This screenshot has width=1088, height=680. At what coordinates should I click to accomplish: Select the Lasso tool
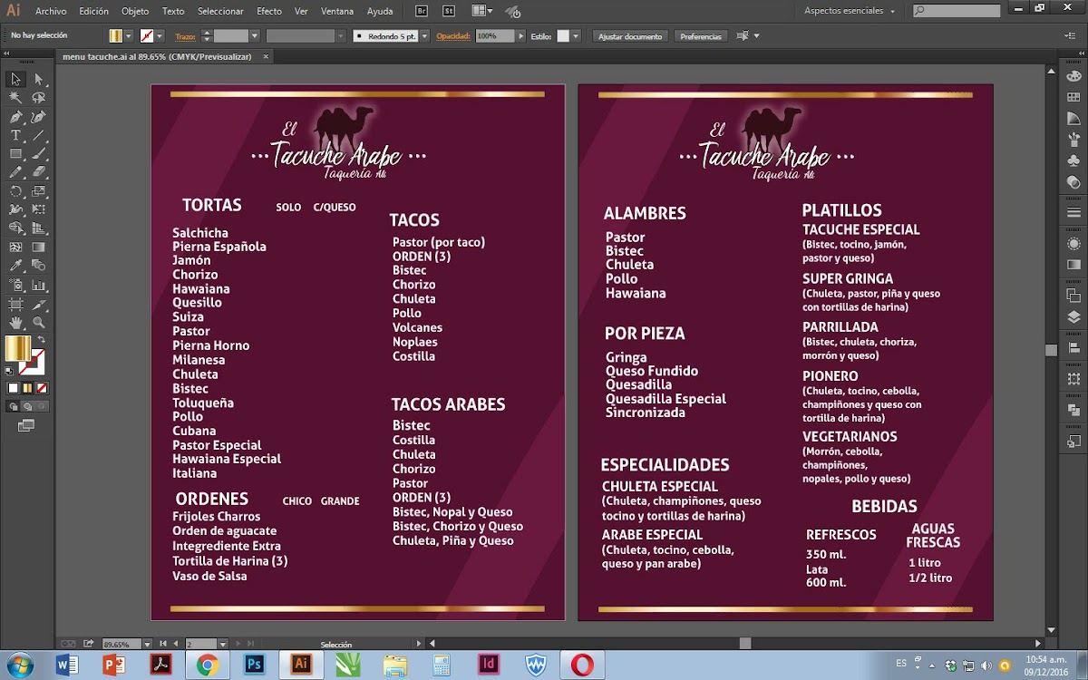[x=39, y=98]
